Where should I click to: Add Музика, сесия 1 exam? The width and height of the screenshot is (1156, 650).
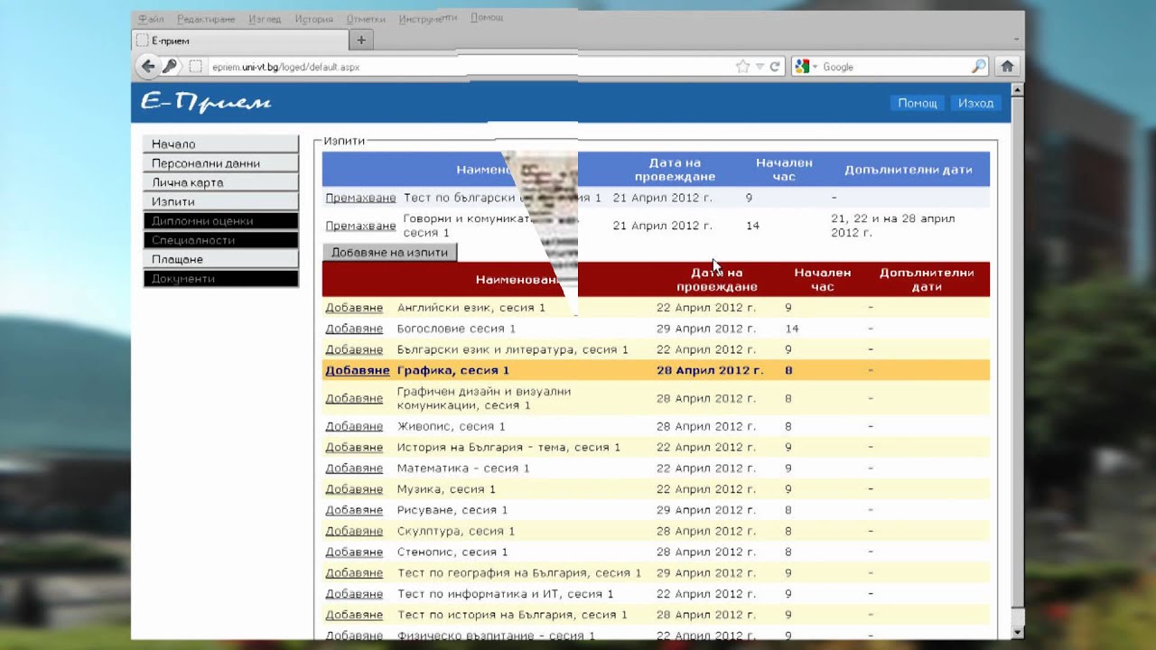click(354, 489)
